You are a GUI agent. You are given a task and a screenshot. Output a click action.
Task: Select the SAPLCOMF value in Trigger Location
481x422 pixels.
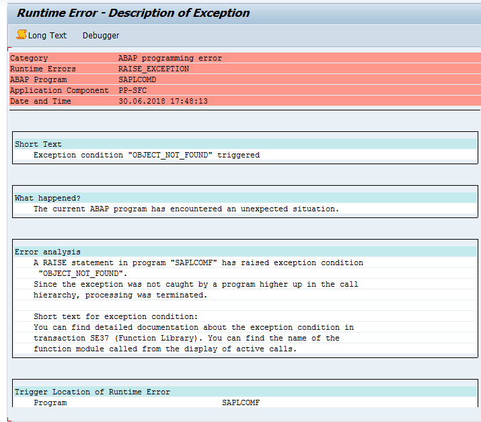tap(240, 402)
